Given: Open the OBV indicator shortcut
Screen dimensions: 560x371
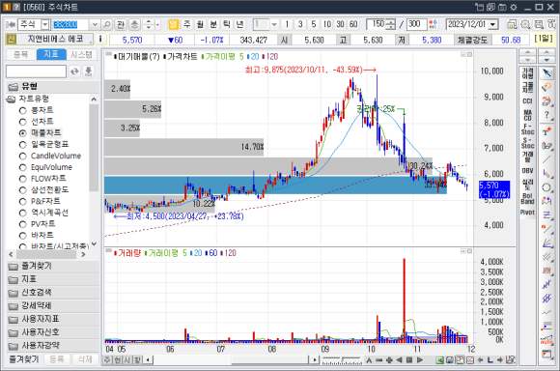Looking at the screenshot, I should pos(527,170).
